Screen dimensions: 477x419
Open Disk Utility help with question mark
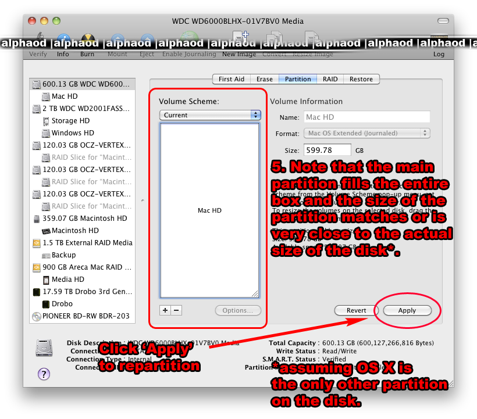[x=44, y=374]
